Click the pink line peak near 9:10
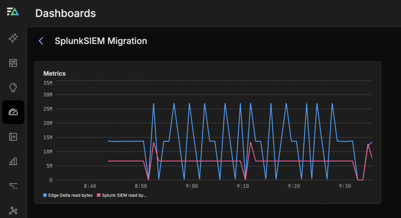This screenshot has width=401, height=218. point(251,142)
